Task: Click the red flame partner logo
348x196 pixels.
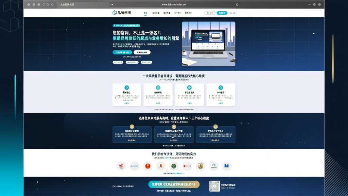Action: click(x=161, y=166)
